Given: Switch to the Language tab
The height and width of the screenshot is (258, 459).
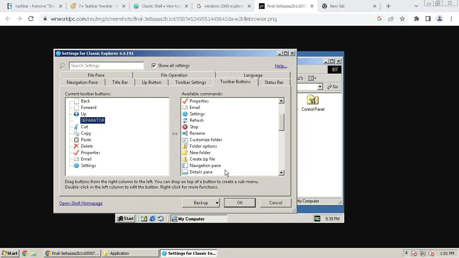Looking at the screenshot, I should click(253, 75).
